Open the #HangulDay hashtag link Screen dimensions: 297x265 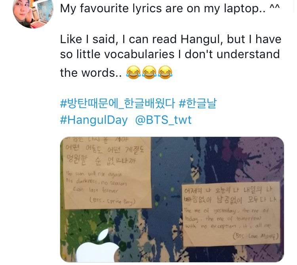pyautogui.click(x=94, y=120)
